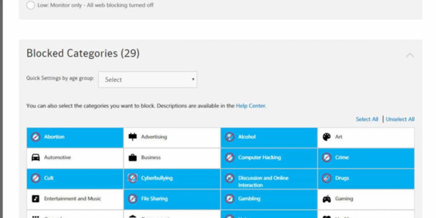Click the Unselect All link
The width and height of the screenshot is (436, 218).
(x=400, y=119)
